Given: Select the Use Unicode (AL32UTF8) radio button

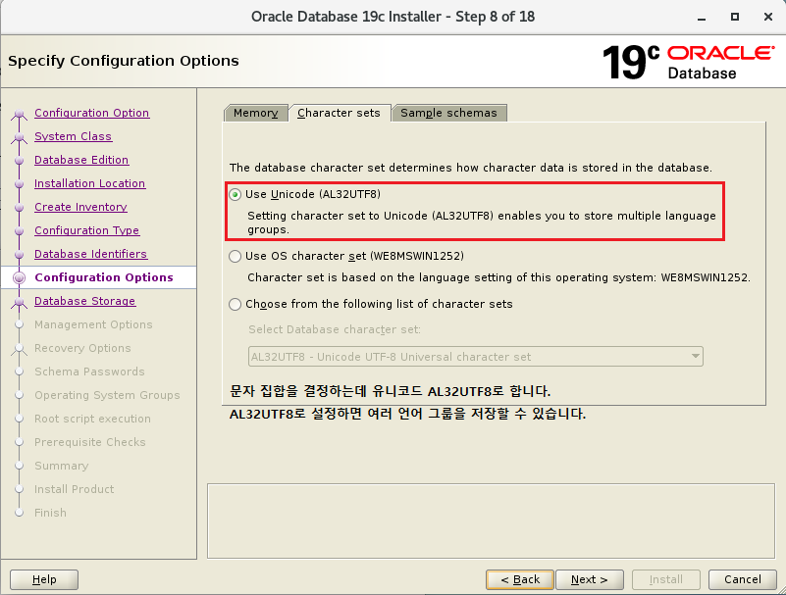Looking at the screenshot, I should pyautogui.click(x=235, y=194).
